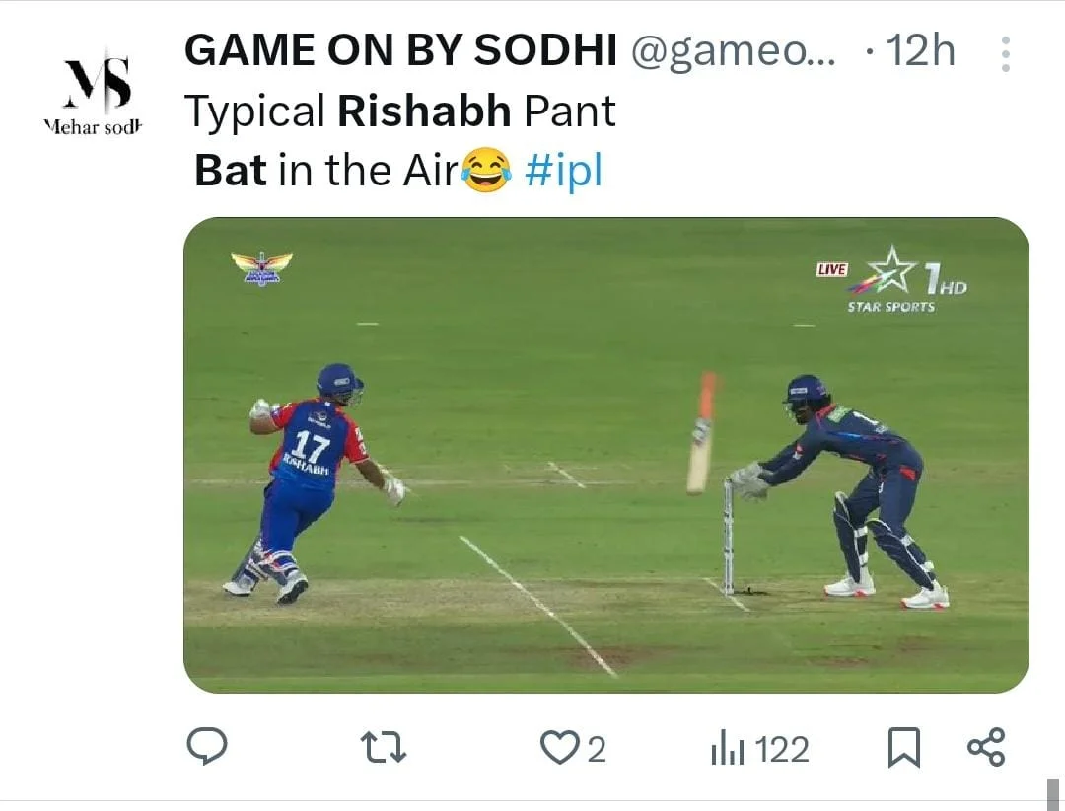Click the bold word Rishabh in the tweet
Screen dimensions: 1065x811
(424, 111)
